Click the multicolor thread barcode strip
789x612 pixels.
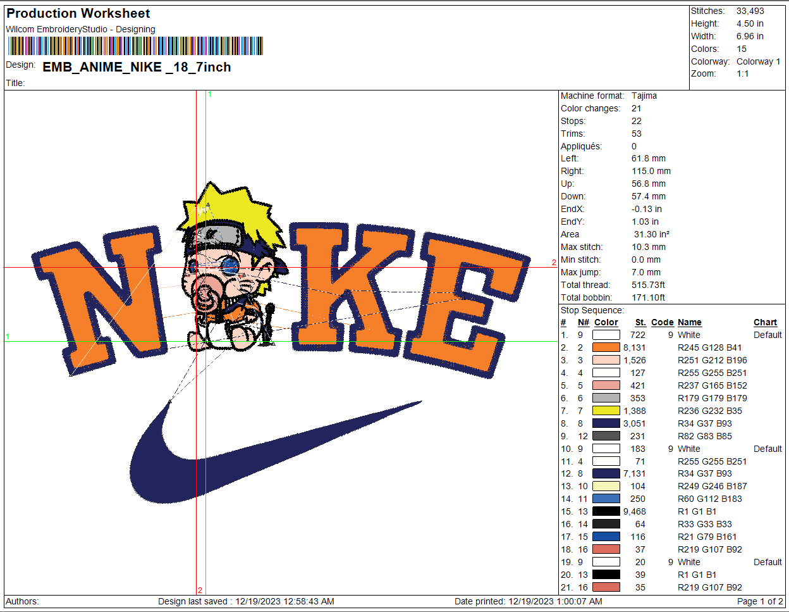tap(135, 46)
